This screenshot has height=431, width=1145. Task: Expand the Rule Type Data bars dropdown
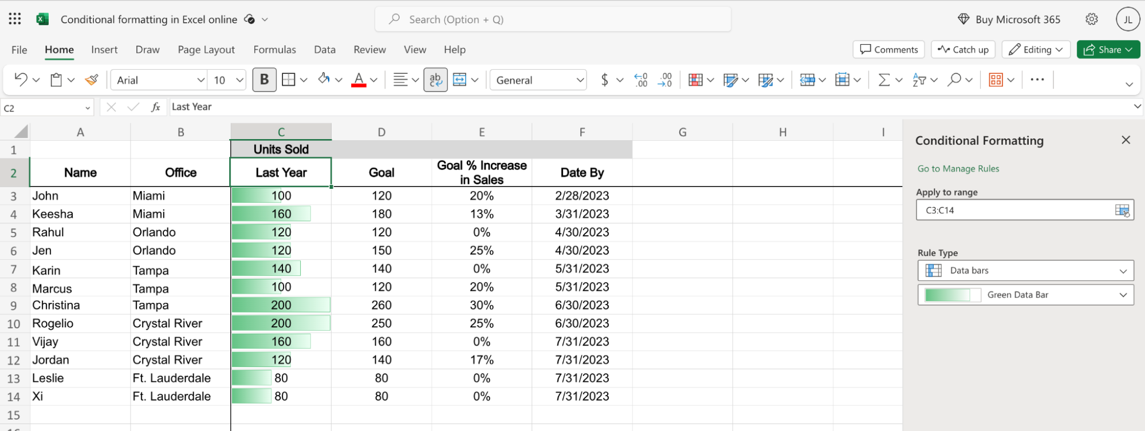(x=1025, y=271)
